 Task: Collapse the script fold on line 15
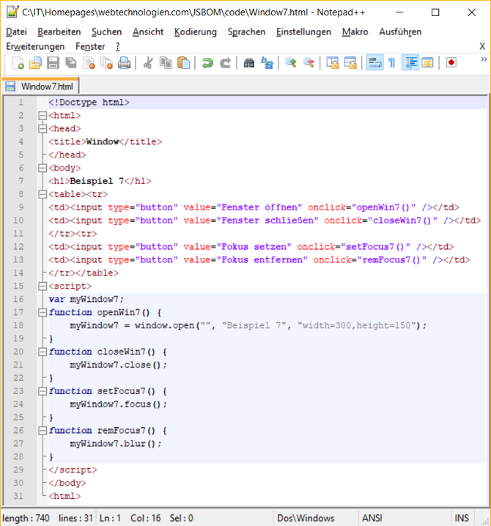click(x=43, y=286)
